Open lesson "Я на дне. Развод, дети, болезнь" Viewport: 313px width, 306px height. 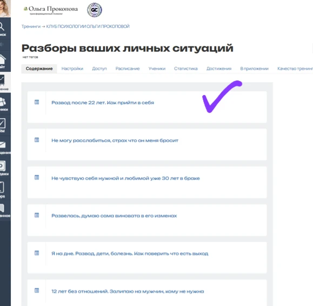point(130,254)
